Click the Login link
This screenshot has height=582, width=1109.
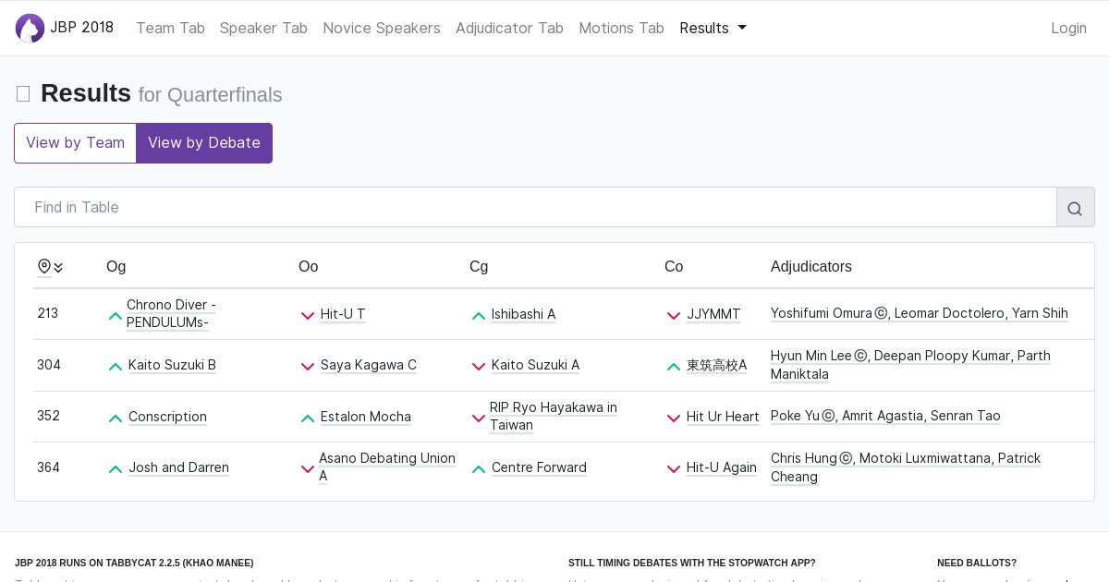[x=1068, y=29]
